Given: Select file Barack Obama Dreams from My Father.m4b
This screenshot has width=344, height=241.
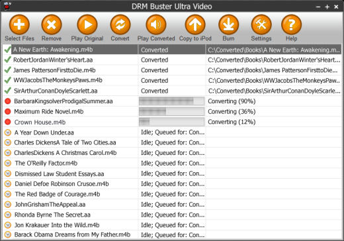Looking at the screenshot, I should (x=72, y=234).
